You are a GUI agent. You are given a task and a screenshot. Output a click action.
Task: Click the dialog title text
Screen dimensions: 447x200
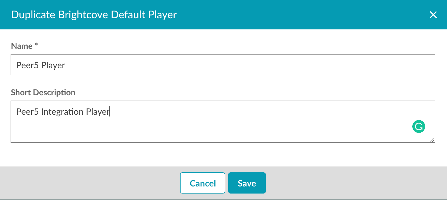click(x=94, y=14)
